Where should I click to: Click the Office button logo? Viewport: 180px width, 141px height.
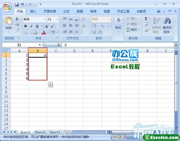click(x=7, y=7)
